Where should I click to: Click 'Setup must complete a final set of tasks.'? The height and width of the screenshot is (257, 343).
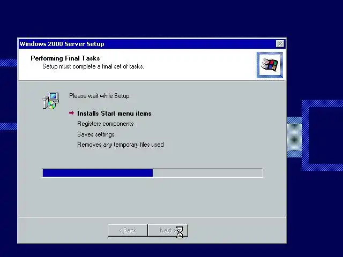93,66
